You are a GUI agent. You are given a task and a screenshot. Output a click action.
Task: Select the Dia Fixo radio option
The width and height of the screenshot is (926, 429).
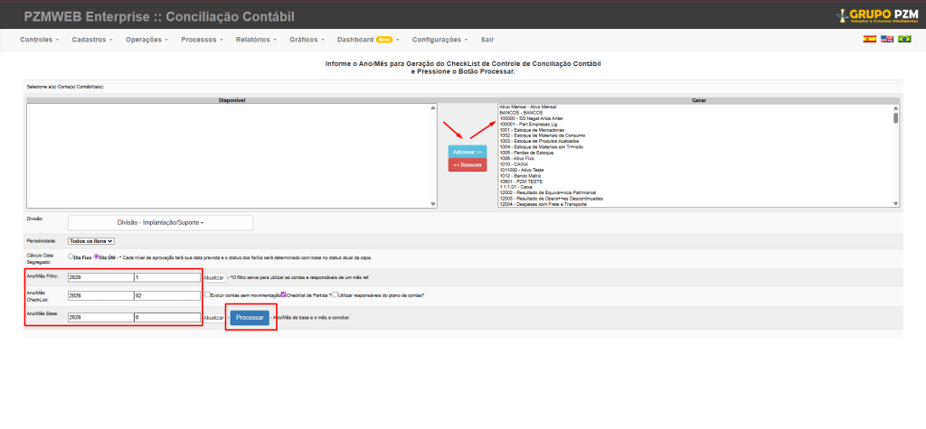pyautogui.click(x=71, y=256)
